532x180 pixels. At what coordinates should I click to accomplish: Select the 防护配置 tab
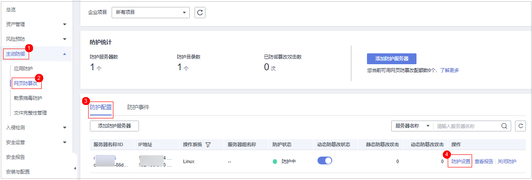point(101,107)
